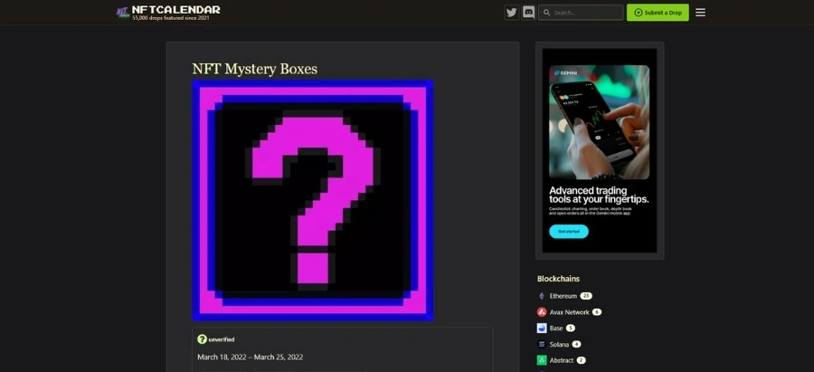Click the search magnifier icon
The image size is (814, 372).
click(x=546, y=13)
